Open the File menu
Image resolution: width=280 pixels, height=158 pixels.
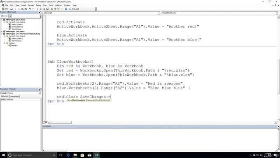click(x=7, y=5)
